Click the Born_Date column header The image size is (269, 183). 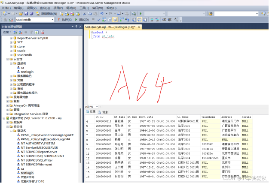point(146,117)
